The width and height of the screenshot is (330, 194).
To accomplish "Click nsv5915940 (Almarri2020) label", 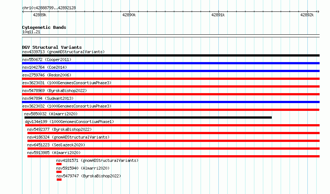I will click(83, 168).
